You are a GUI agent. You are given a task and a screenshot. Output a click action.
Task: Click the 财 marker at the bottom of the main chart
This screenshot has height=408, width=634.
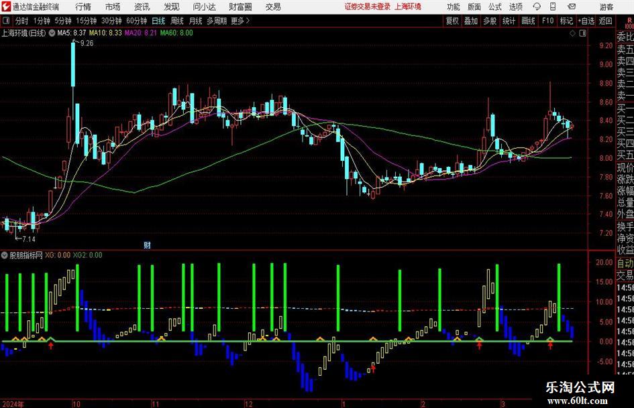[x=147, y=245]
